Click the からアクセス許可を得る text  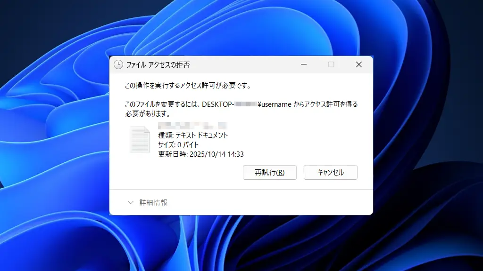click(x=325, y=104)
